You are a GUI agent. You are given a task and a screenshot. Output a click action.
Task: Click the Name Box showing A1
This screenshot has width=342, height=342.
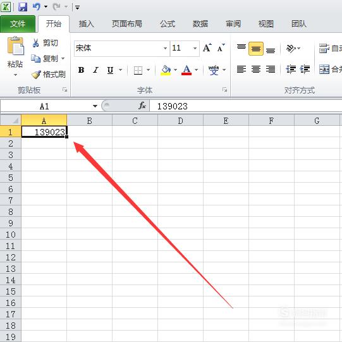(44, 106)
